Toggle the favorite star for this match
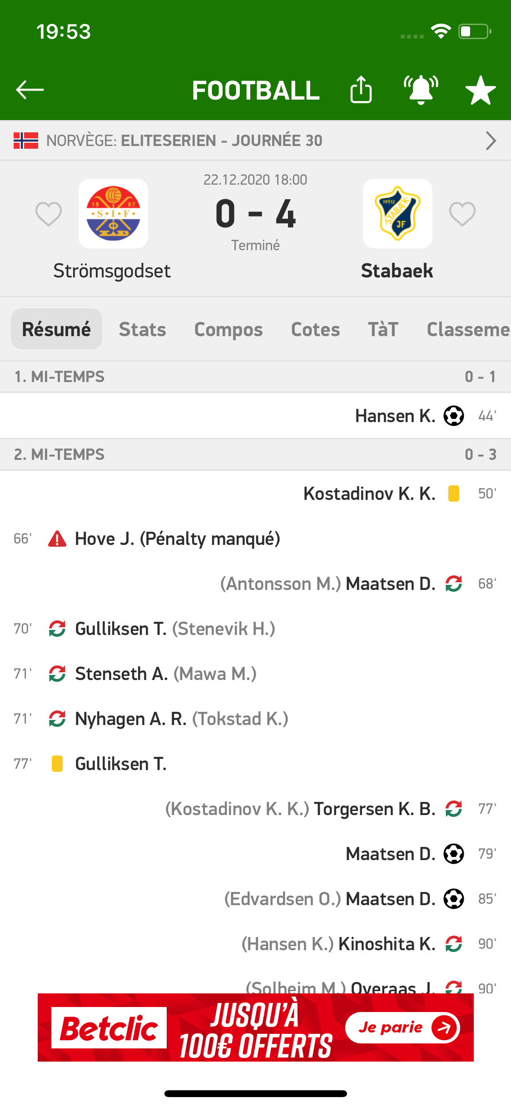 tap(481, 90)
